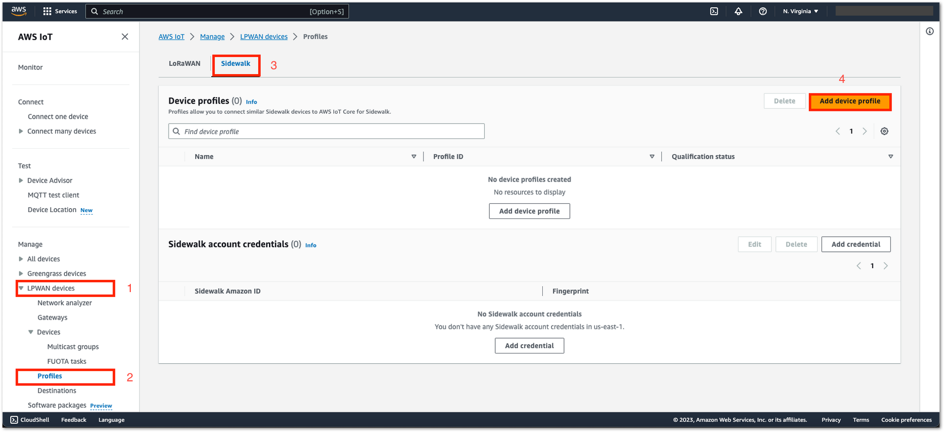944x432 pixels.
Task: Open Software packages preview
Action: point(57,405)
